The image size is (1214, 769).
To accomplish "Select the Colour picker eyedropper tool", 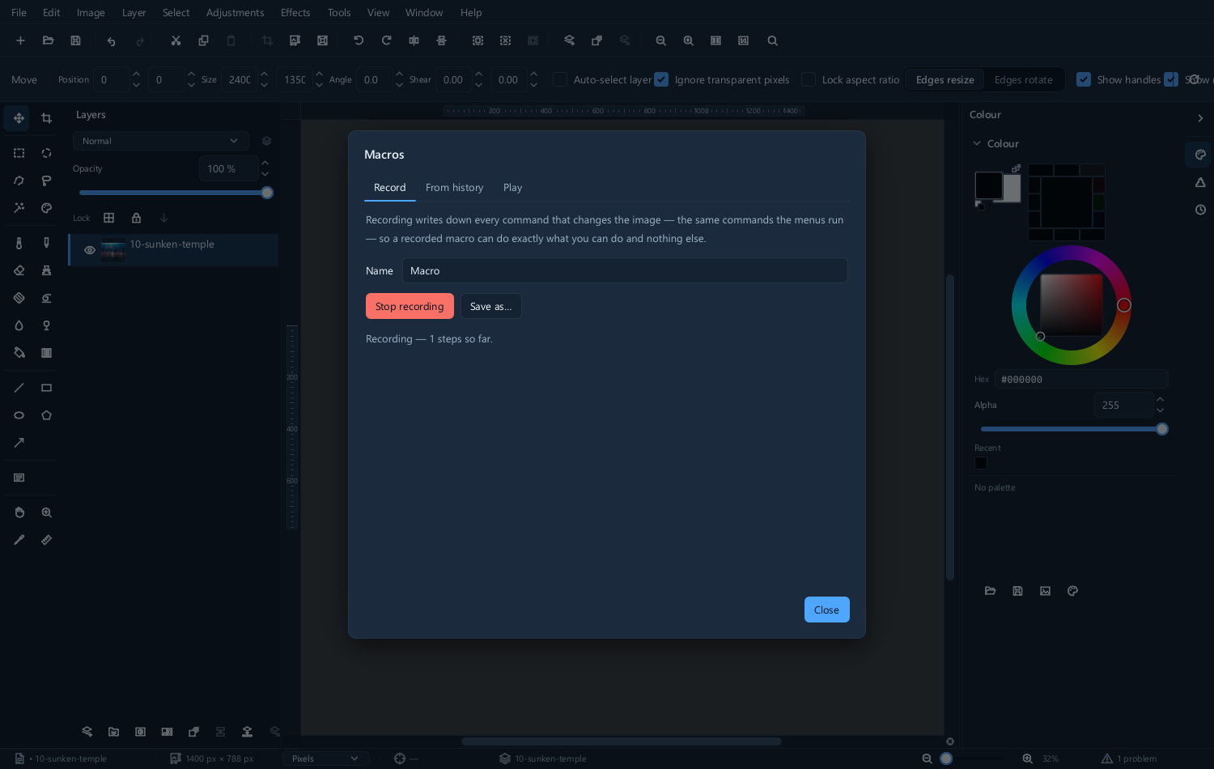I will click(19, 540).
